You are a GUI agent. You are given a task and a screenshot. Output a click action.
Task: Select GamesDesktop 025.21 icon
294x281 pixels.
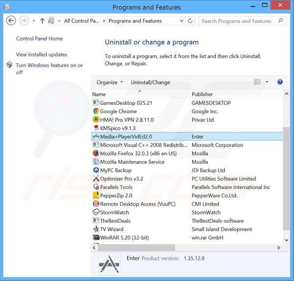pos(96,103)
